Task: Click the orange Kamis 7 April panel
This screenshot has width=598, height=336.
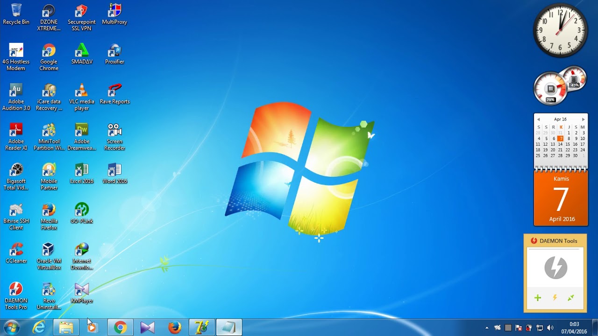Action: (561, 199)
